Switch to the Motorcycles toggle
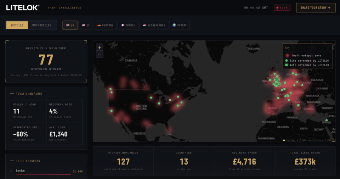The image size is (340, 179). coord(42,25)
